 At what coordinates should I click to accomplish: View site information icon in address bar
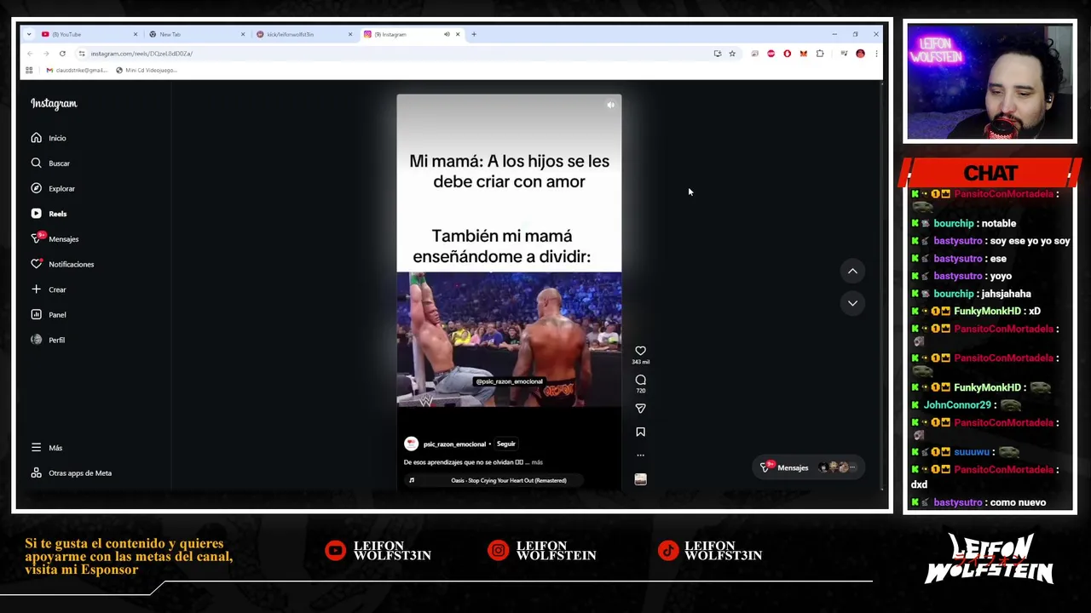(82, 54)
